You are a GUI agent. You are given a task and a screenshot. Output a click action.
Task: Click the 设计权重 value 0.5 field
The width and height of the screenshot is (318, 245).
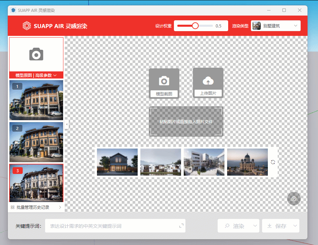pos(218,26)
